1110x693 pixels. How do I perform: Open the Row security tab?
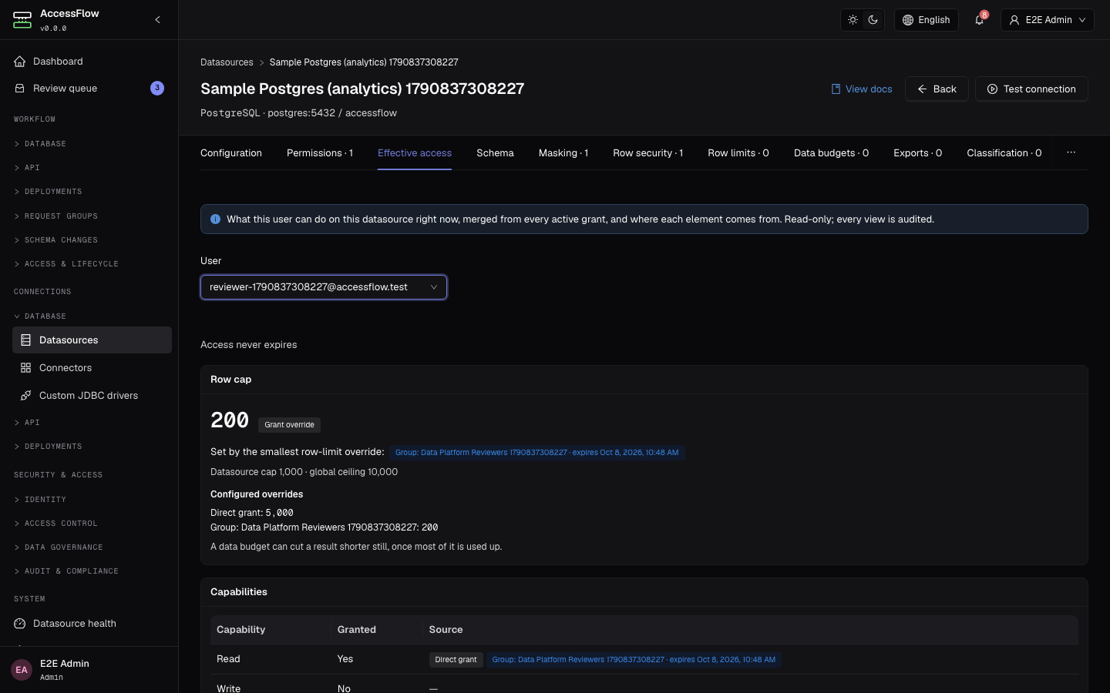pos(648,153)
